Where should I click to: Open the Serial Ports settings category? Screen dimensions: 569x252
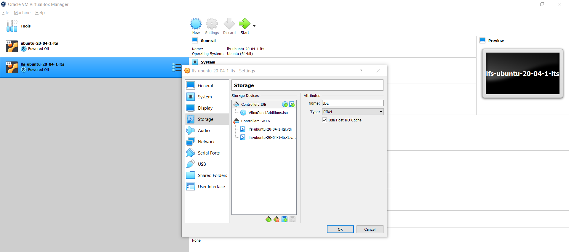click(207, 153)
